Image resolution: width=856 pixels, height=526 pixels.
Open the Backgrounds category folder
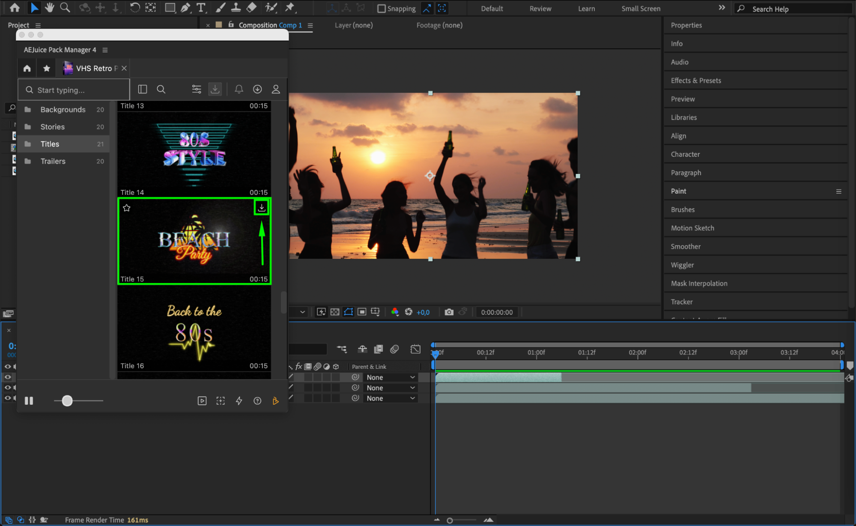[x=63, y=110]
